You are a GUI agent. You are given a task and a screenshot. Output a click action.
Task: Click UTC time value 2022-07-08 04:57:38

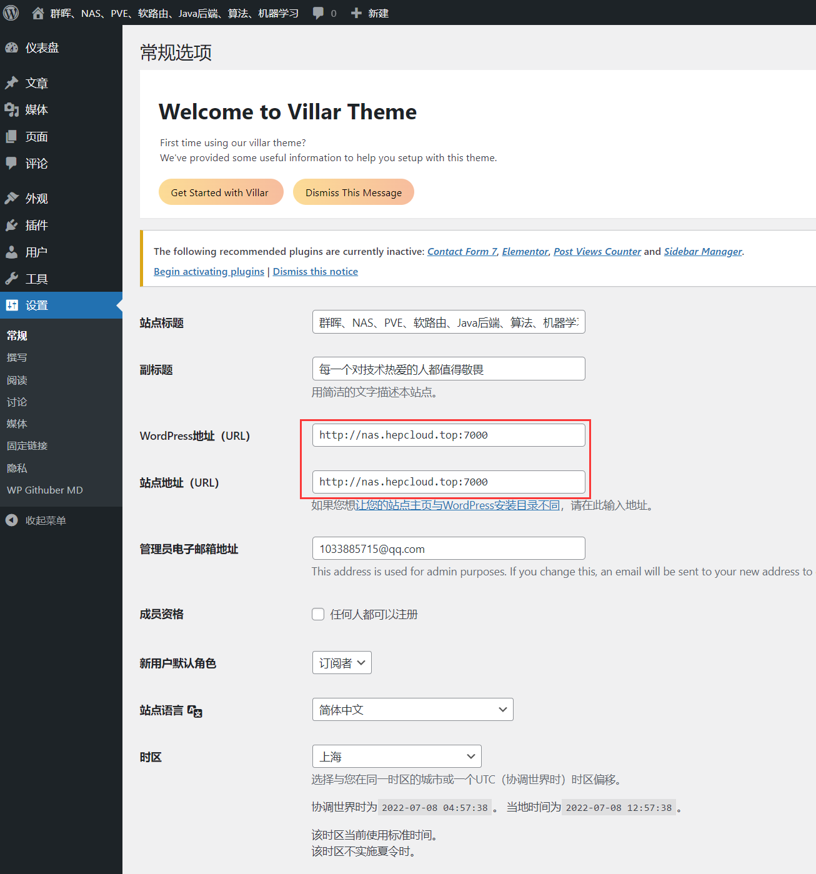pyautogui.click(x=435, y=808)
